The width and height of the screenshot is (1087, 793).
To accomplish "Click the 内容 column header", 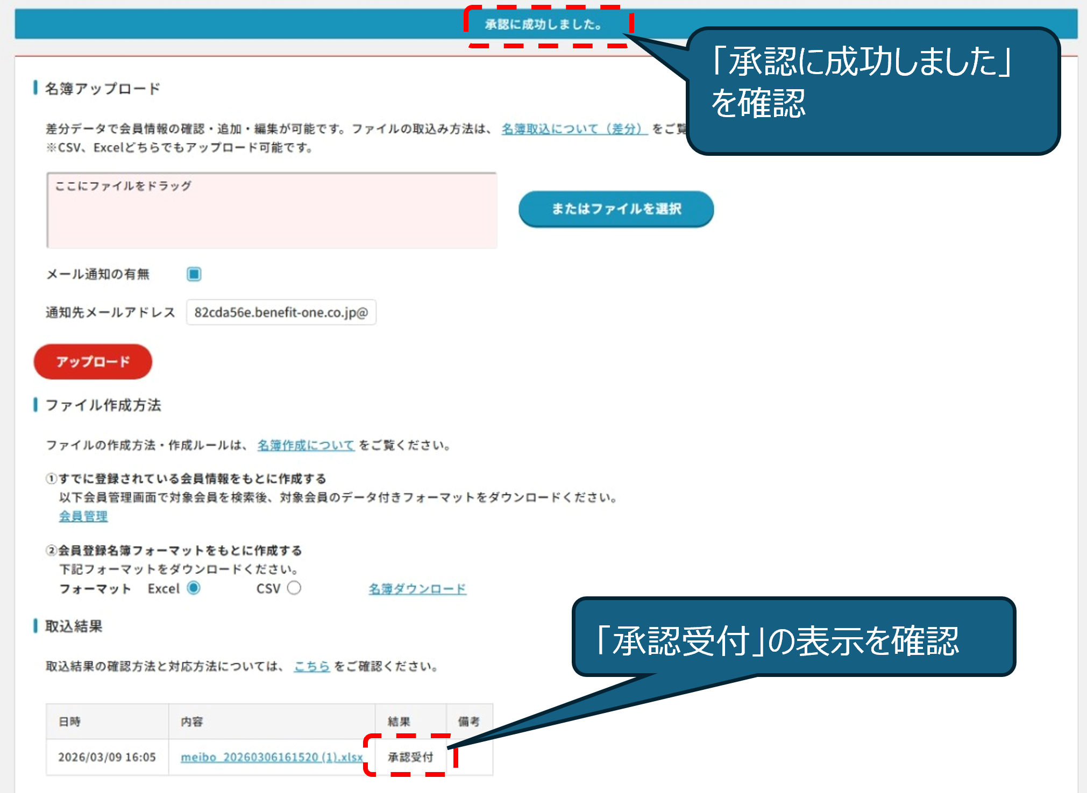I will pyautogui.click(x=192, y=722).
